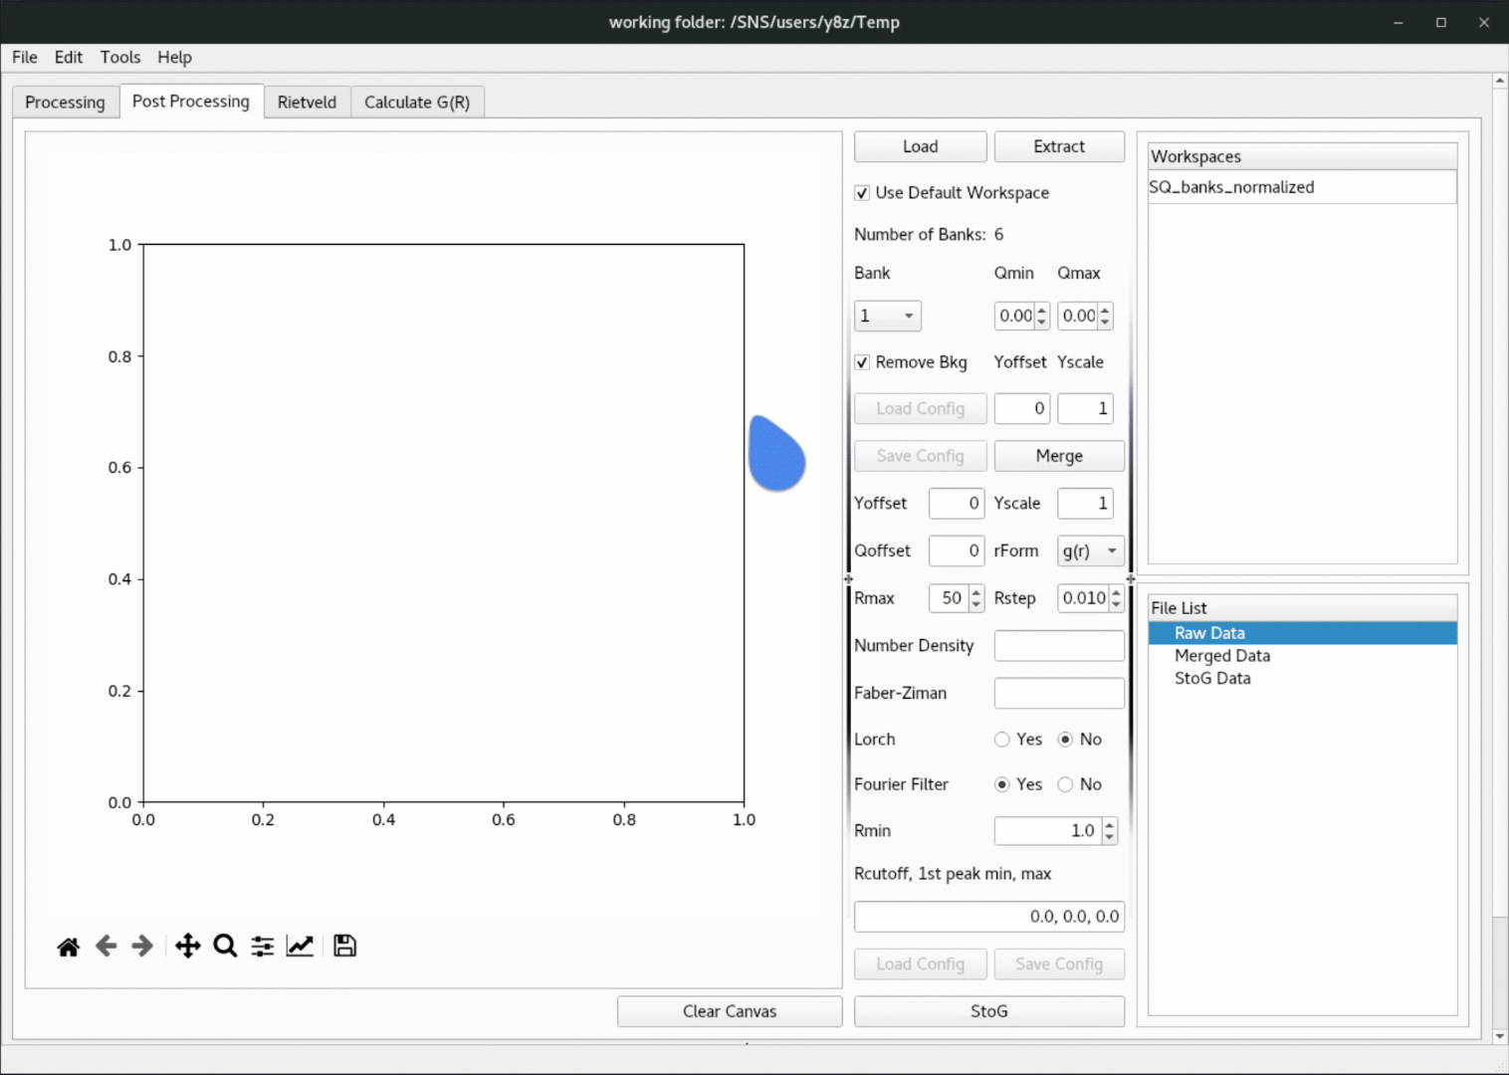Click the Merge button

(1058, 456)
